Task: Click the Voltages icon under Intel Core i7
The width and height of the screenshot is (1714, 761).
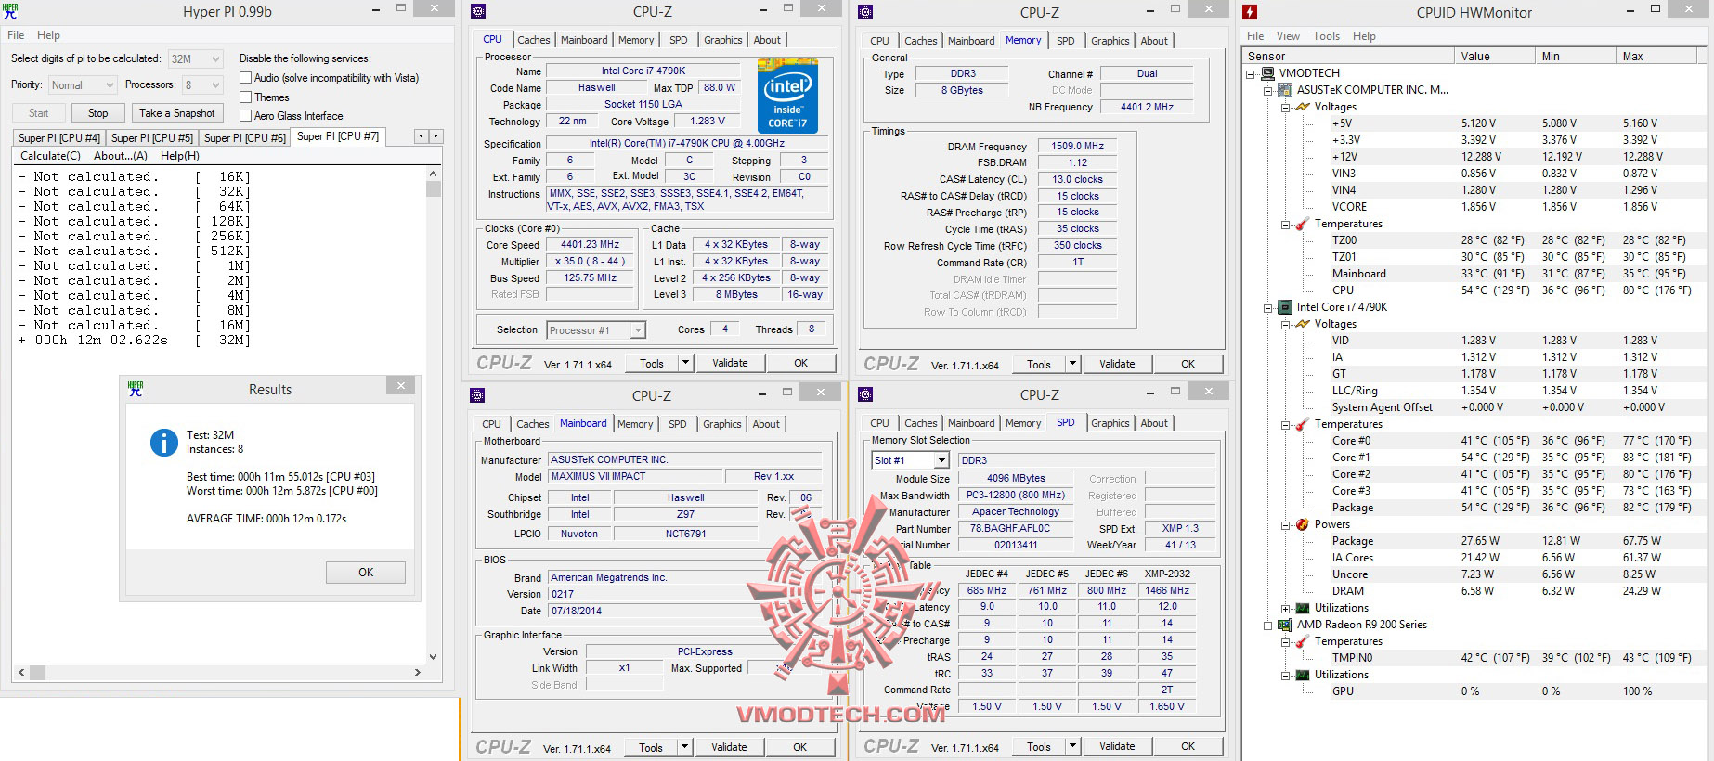Action: [x=1303, y=324]
